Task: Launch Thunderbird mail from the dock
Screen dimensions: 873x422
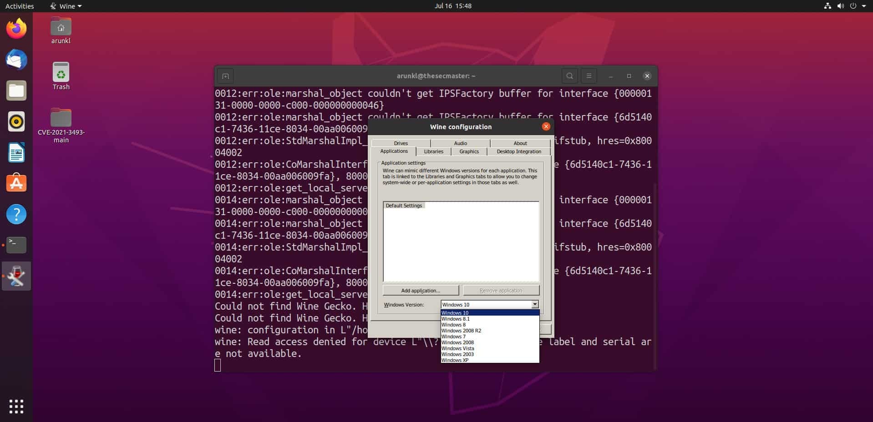Action: (16, 60)
